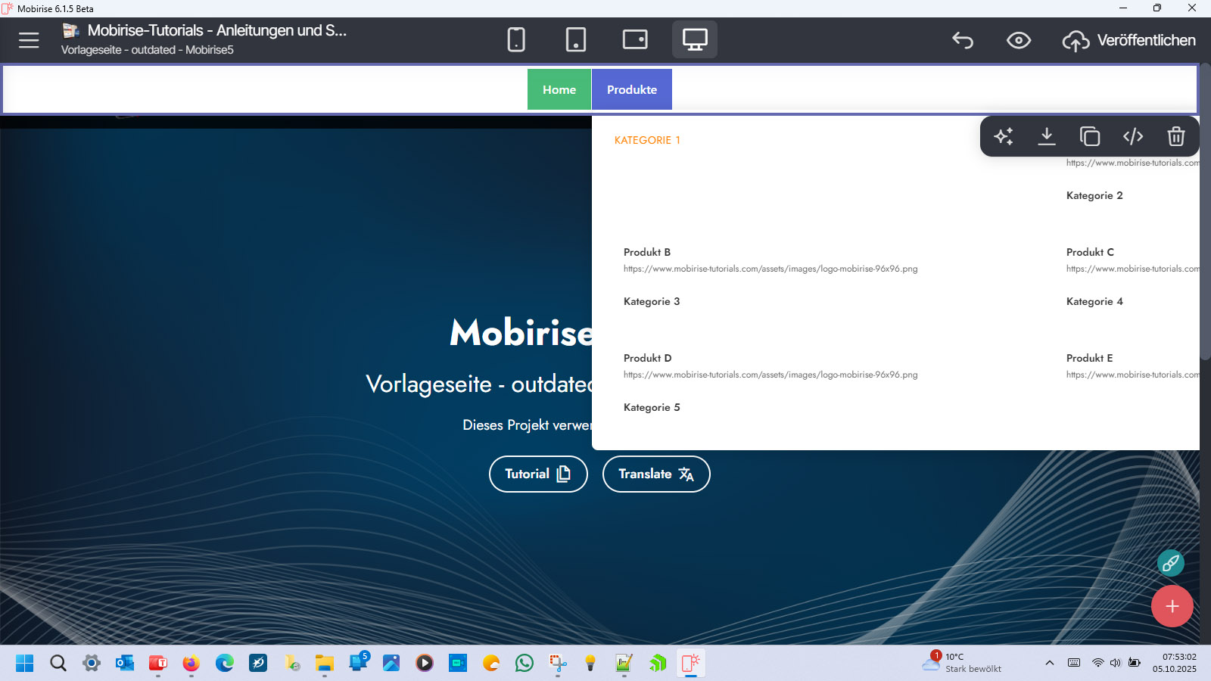Click the Translate button
1211x681 pixels.
click(x=656, y=474)
